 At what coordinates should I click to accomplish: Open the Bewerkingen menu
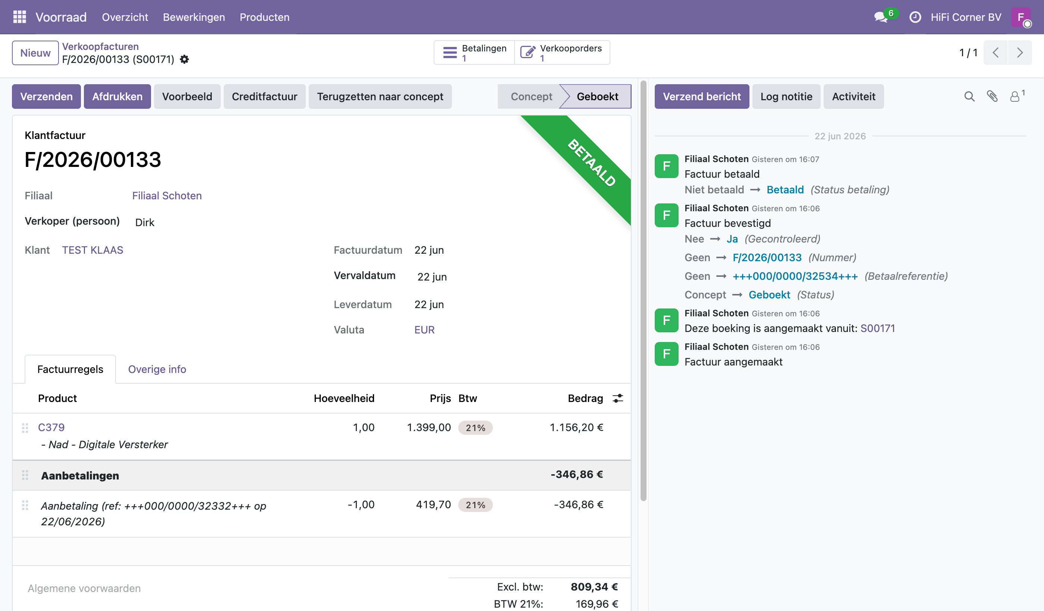(194, 17)
